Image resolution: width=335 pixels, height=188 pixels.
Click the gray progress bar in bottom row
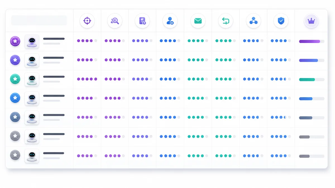pos(312,156)
